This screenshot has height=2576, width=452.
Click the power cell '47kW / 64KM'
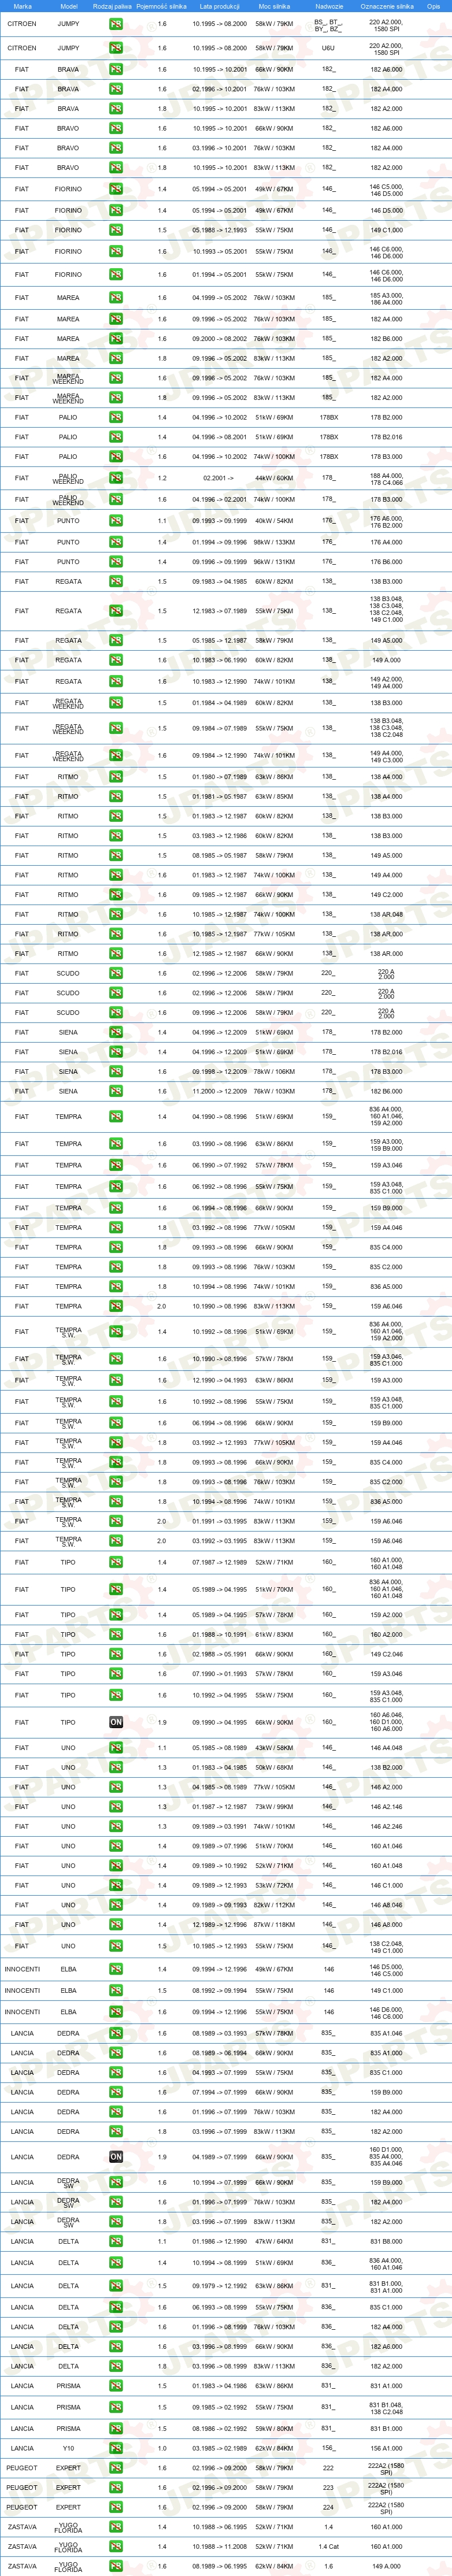click(274, 2241)
